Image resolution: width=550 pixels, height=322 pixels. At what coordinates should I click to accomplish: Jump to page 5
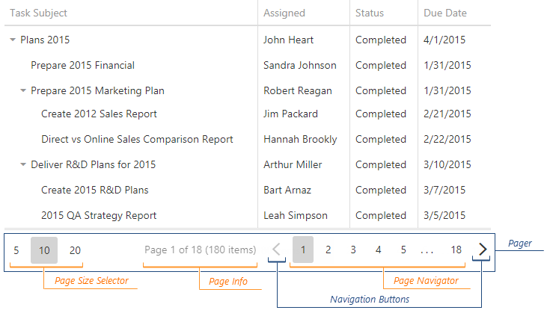(403, 250)
